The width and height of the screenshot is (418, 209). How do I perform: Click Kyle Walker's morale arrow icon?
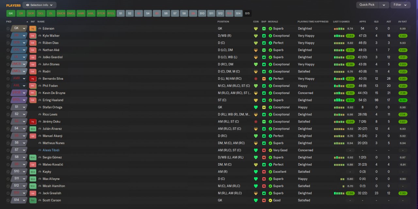(270, 36)
